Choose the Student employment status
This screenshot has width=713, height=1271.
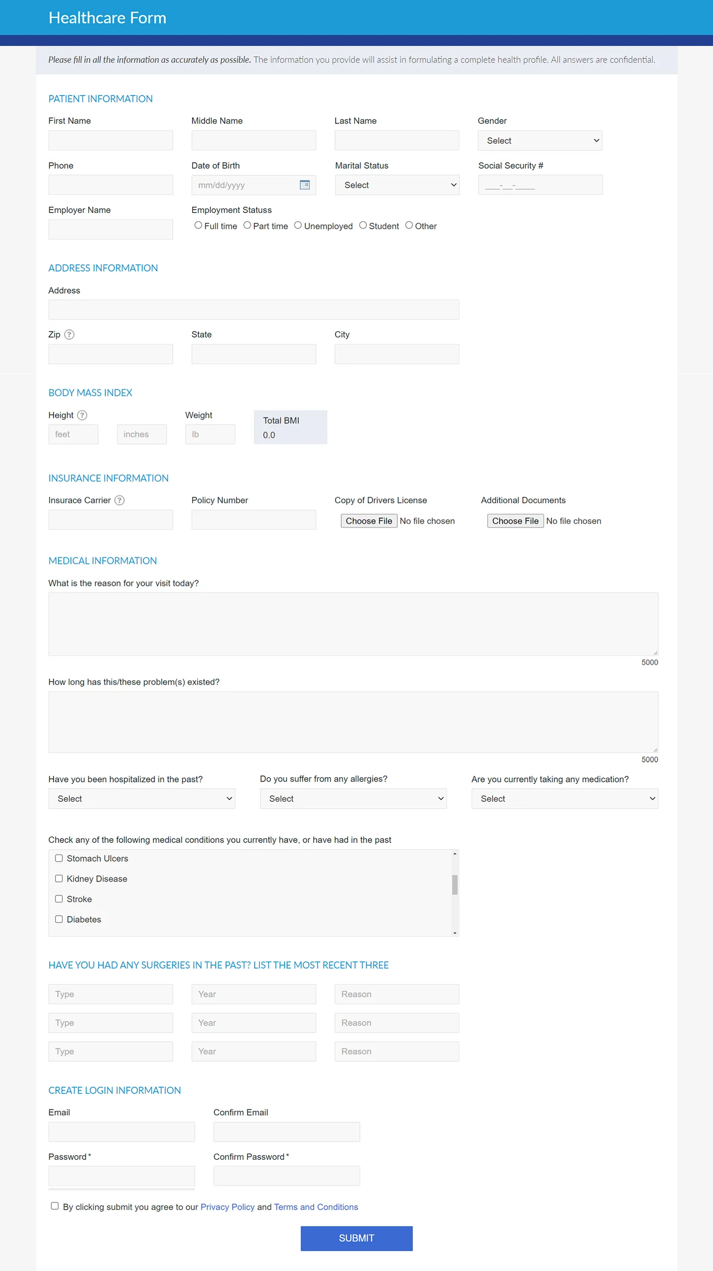[363, 225]
